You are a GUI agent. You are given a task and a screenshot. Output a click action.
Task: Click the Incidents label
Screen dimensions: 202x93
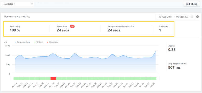point(164,26)
